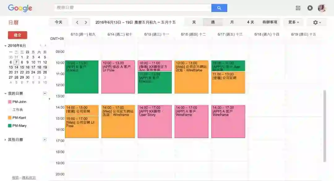
Task: Open the 6/19 (週日) day header
Action: (303, 34)
